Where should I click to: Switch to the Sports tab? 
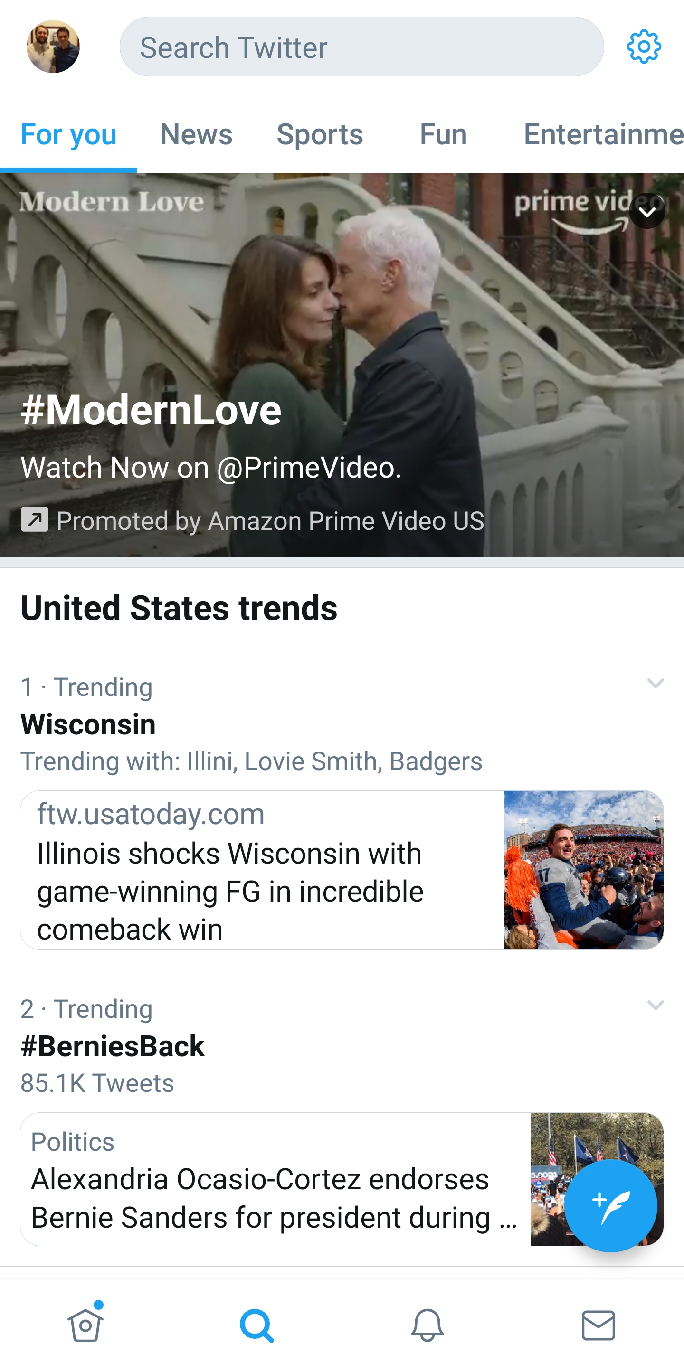[320, 135]
